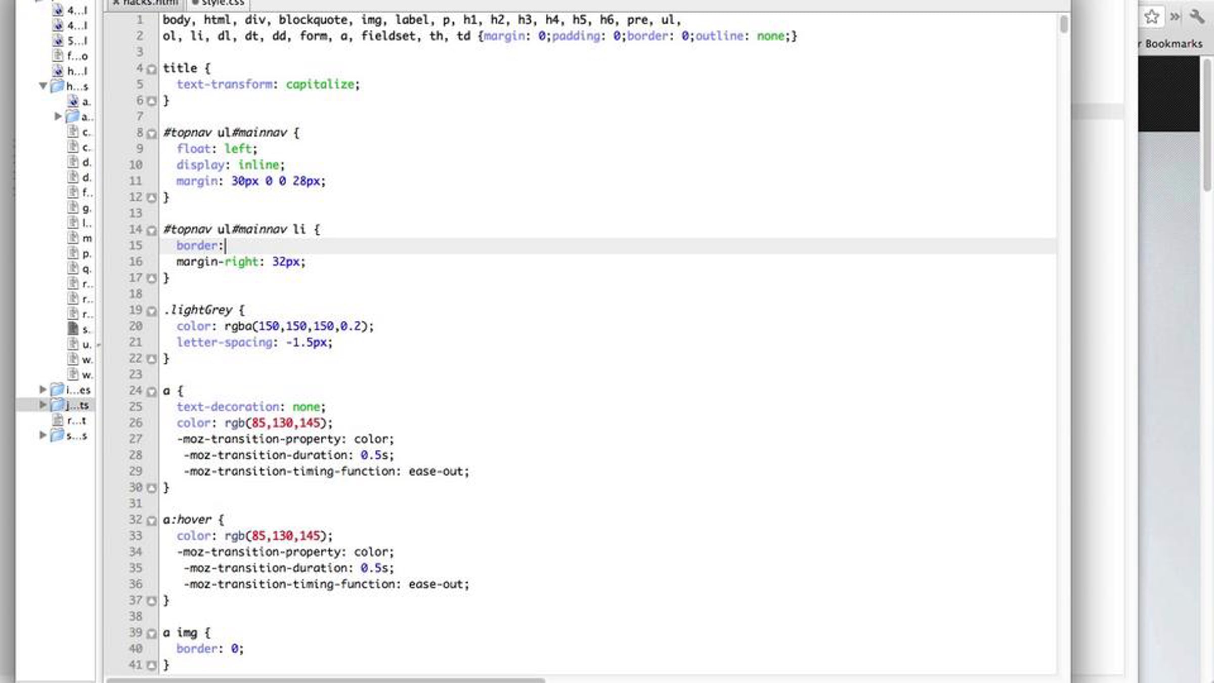Click the j...ts folder icon in the file tree
1214x683 pixels.
tap(57, 405)
